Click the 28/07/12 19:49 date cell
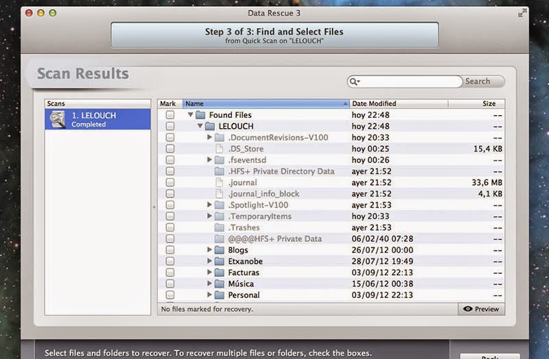The image size is (549, 359). (x=382, y=261)
